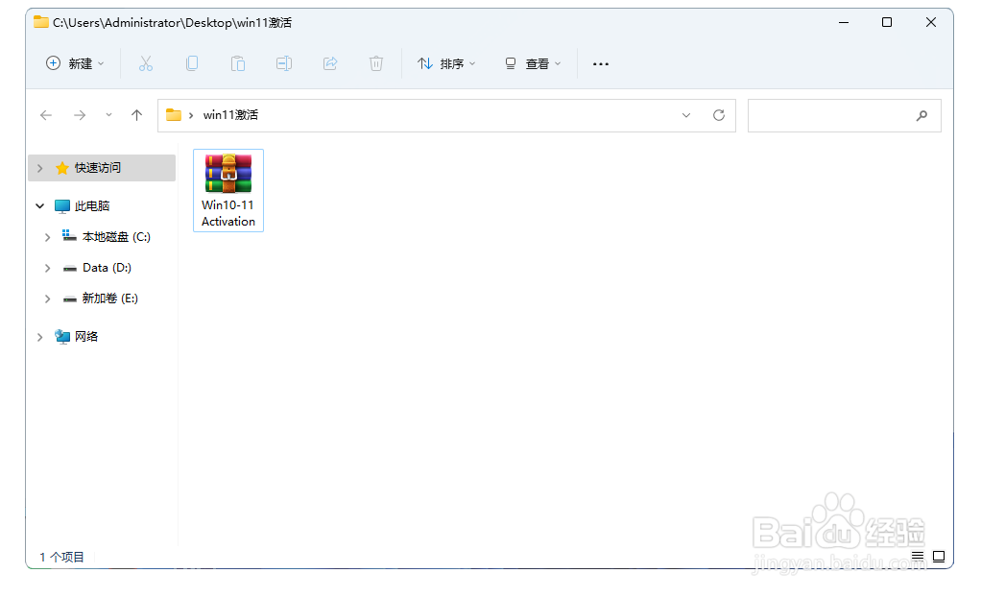Viewport: 981px width, 597px height.
Task: Click the Share icon in toolbar
Action: (x=330, y=63)
